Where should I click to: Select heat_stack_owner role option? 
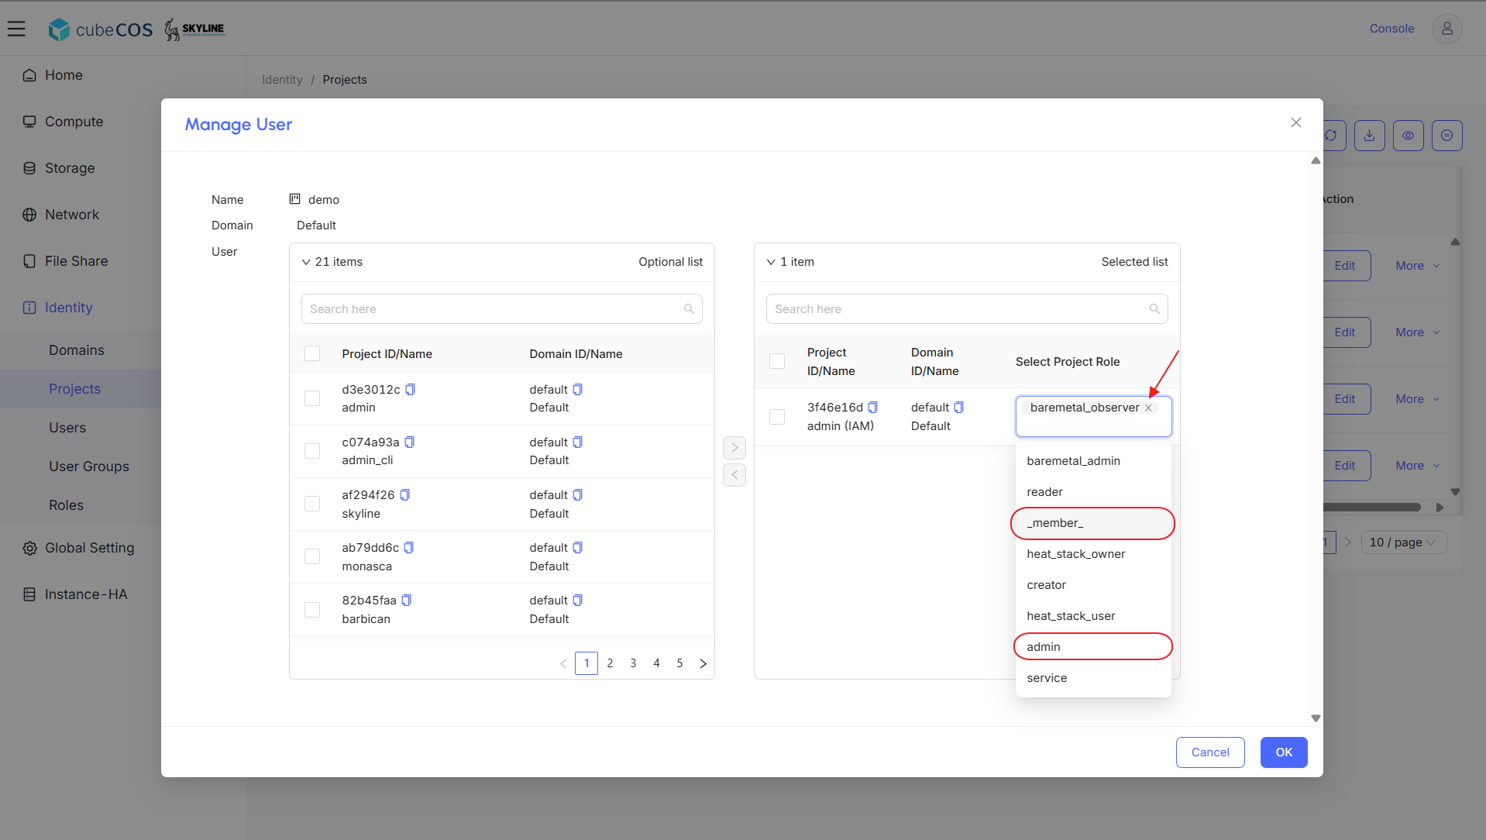click(x=1092, y=554)
